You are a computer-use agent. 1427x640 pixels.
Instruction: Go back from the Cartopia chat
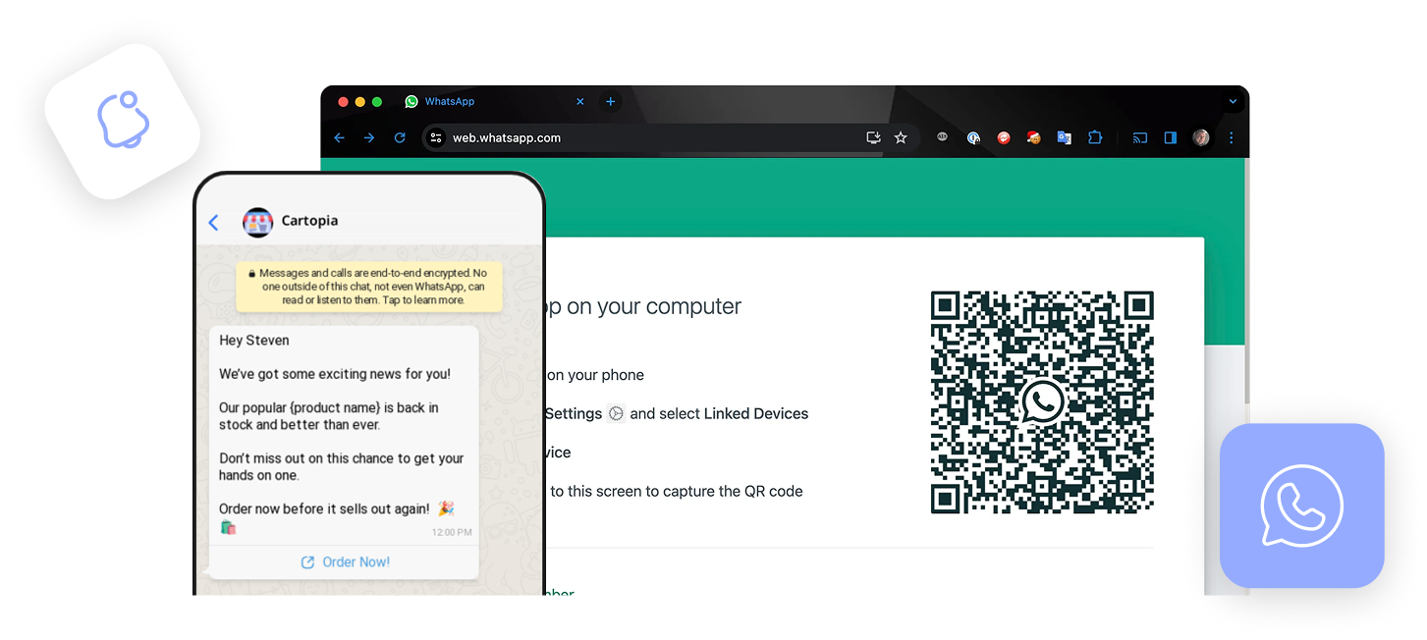(x=214, y=223)
